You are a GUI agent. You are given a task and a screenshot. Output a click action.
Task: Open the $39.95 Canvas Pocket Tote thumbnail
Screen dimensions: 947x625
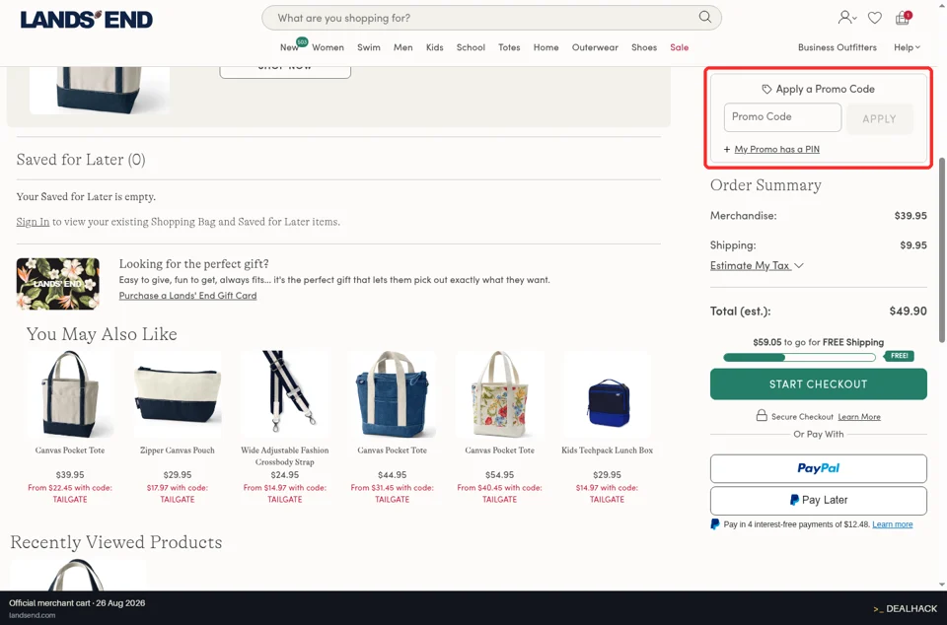pyautogui.click(x=69, y=394)
